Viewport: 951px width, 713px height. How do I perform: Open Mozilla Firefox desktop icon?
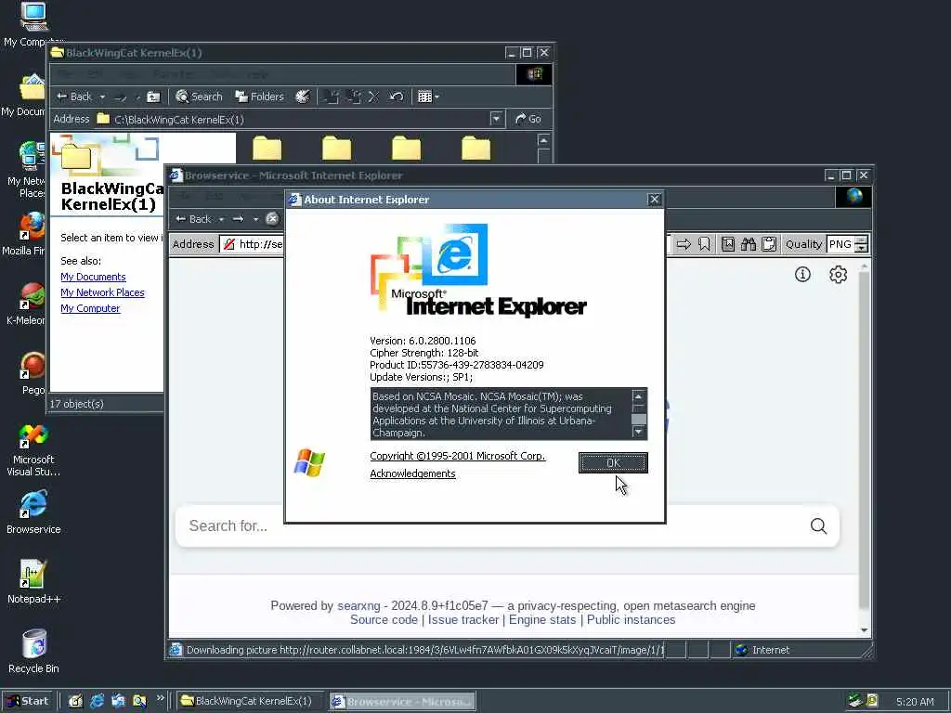28,234
